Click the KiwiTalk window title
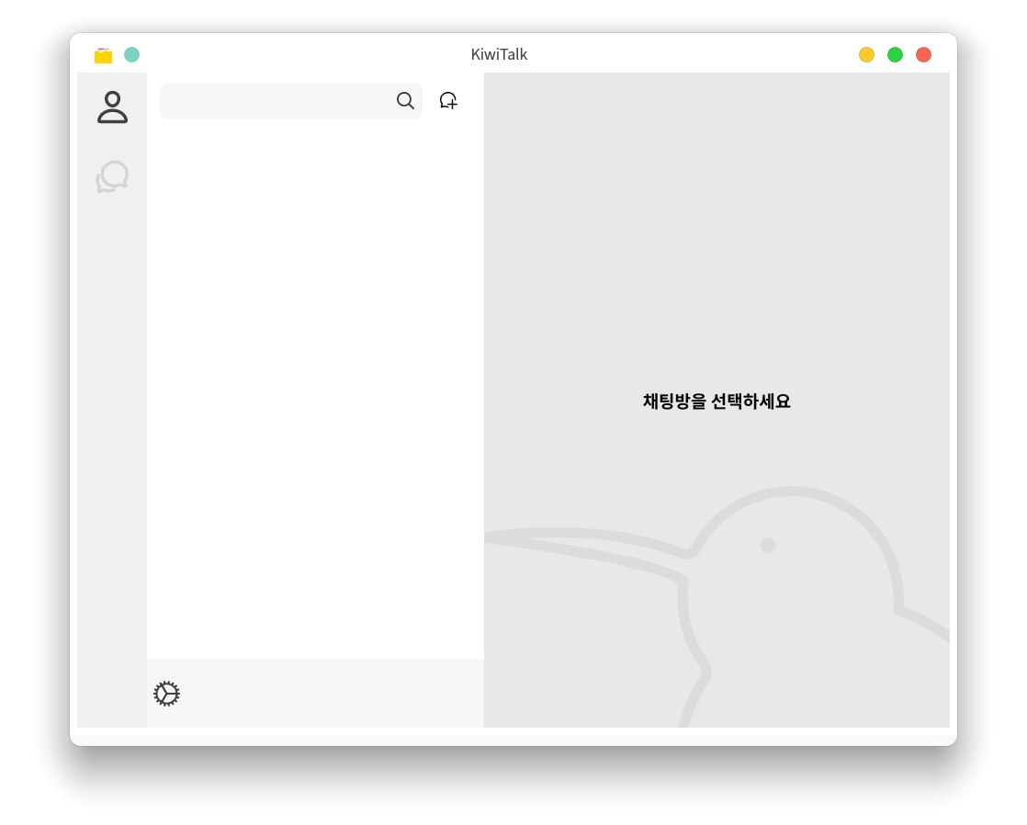The height and width of the screenshot is (825, 1027). [499, 54]
